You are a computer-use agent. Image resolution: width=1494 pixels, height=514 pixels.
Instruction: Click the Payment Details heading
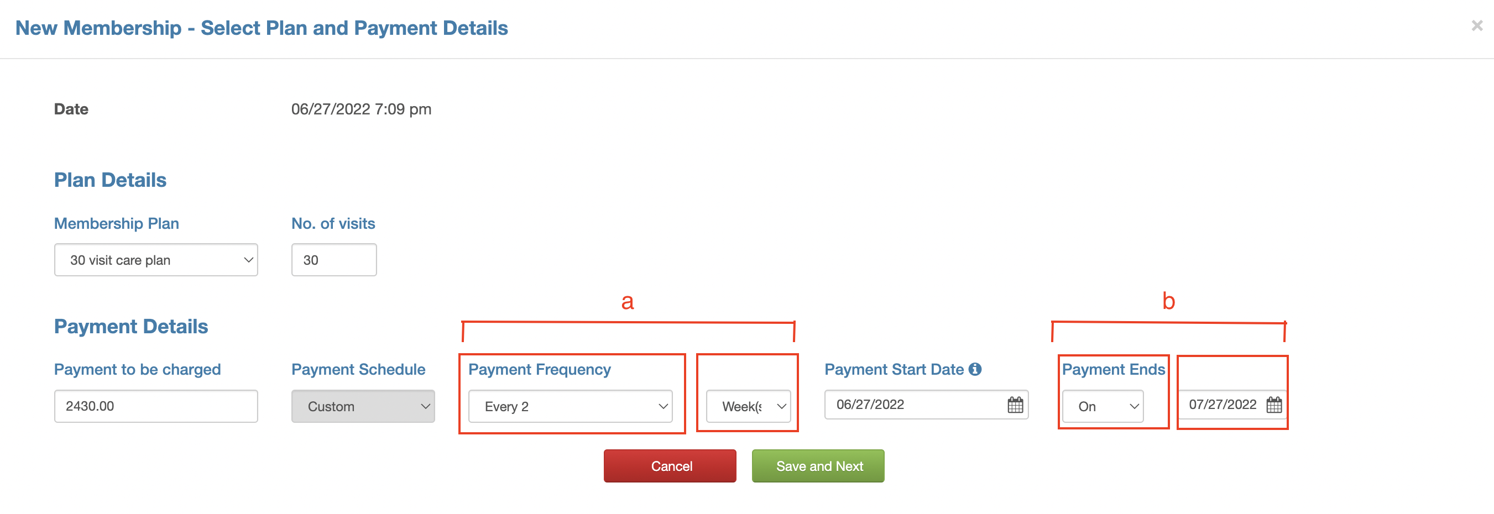(x=131, y=326)
